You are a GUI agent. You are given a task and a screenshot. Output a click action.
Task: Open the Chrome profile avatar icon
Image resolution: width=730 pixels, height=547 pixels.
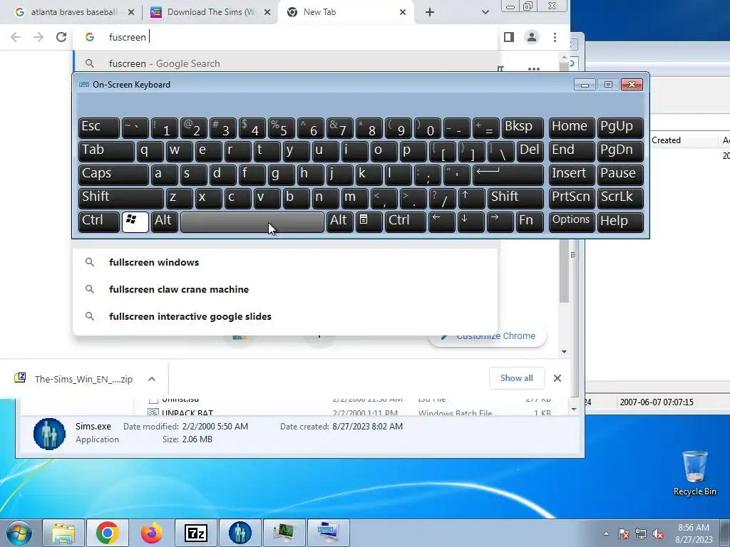(x=532, y=37)
